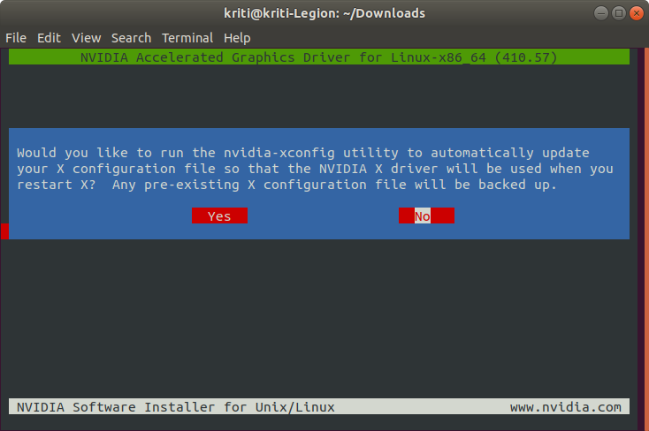The image size is (649, 431).
Task: Minimize the terminal window
Action: 601,13
